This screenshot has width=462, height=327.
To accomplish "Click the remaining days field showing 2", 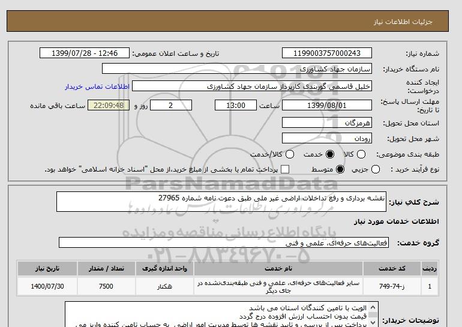I will pos(171,105).
